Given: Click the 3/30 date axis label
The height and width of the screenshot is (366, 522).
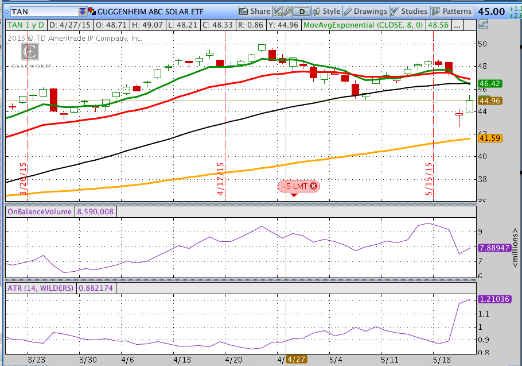Looking at the screenshot, I should coord(88,360).
